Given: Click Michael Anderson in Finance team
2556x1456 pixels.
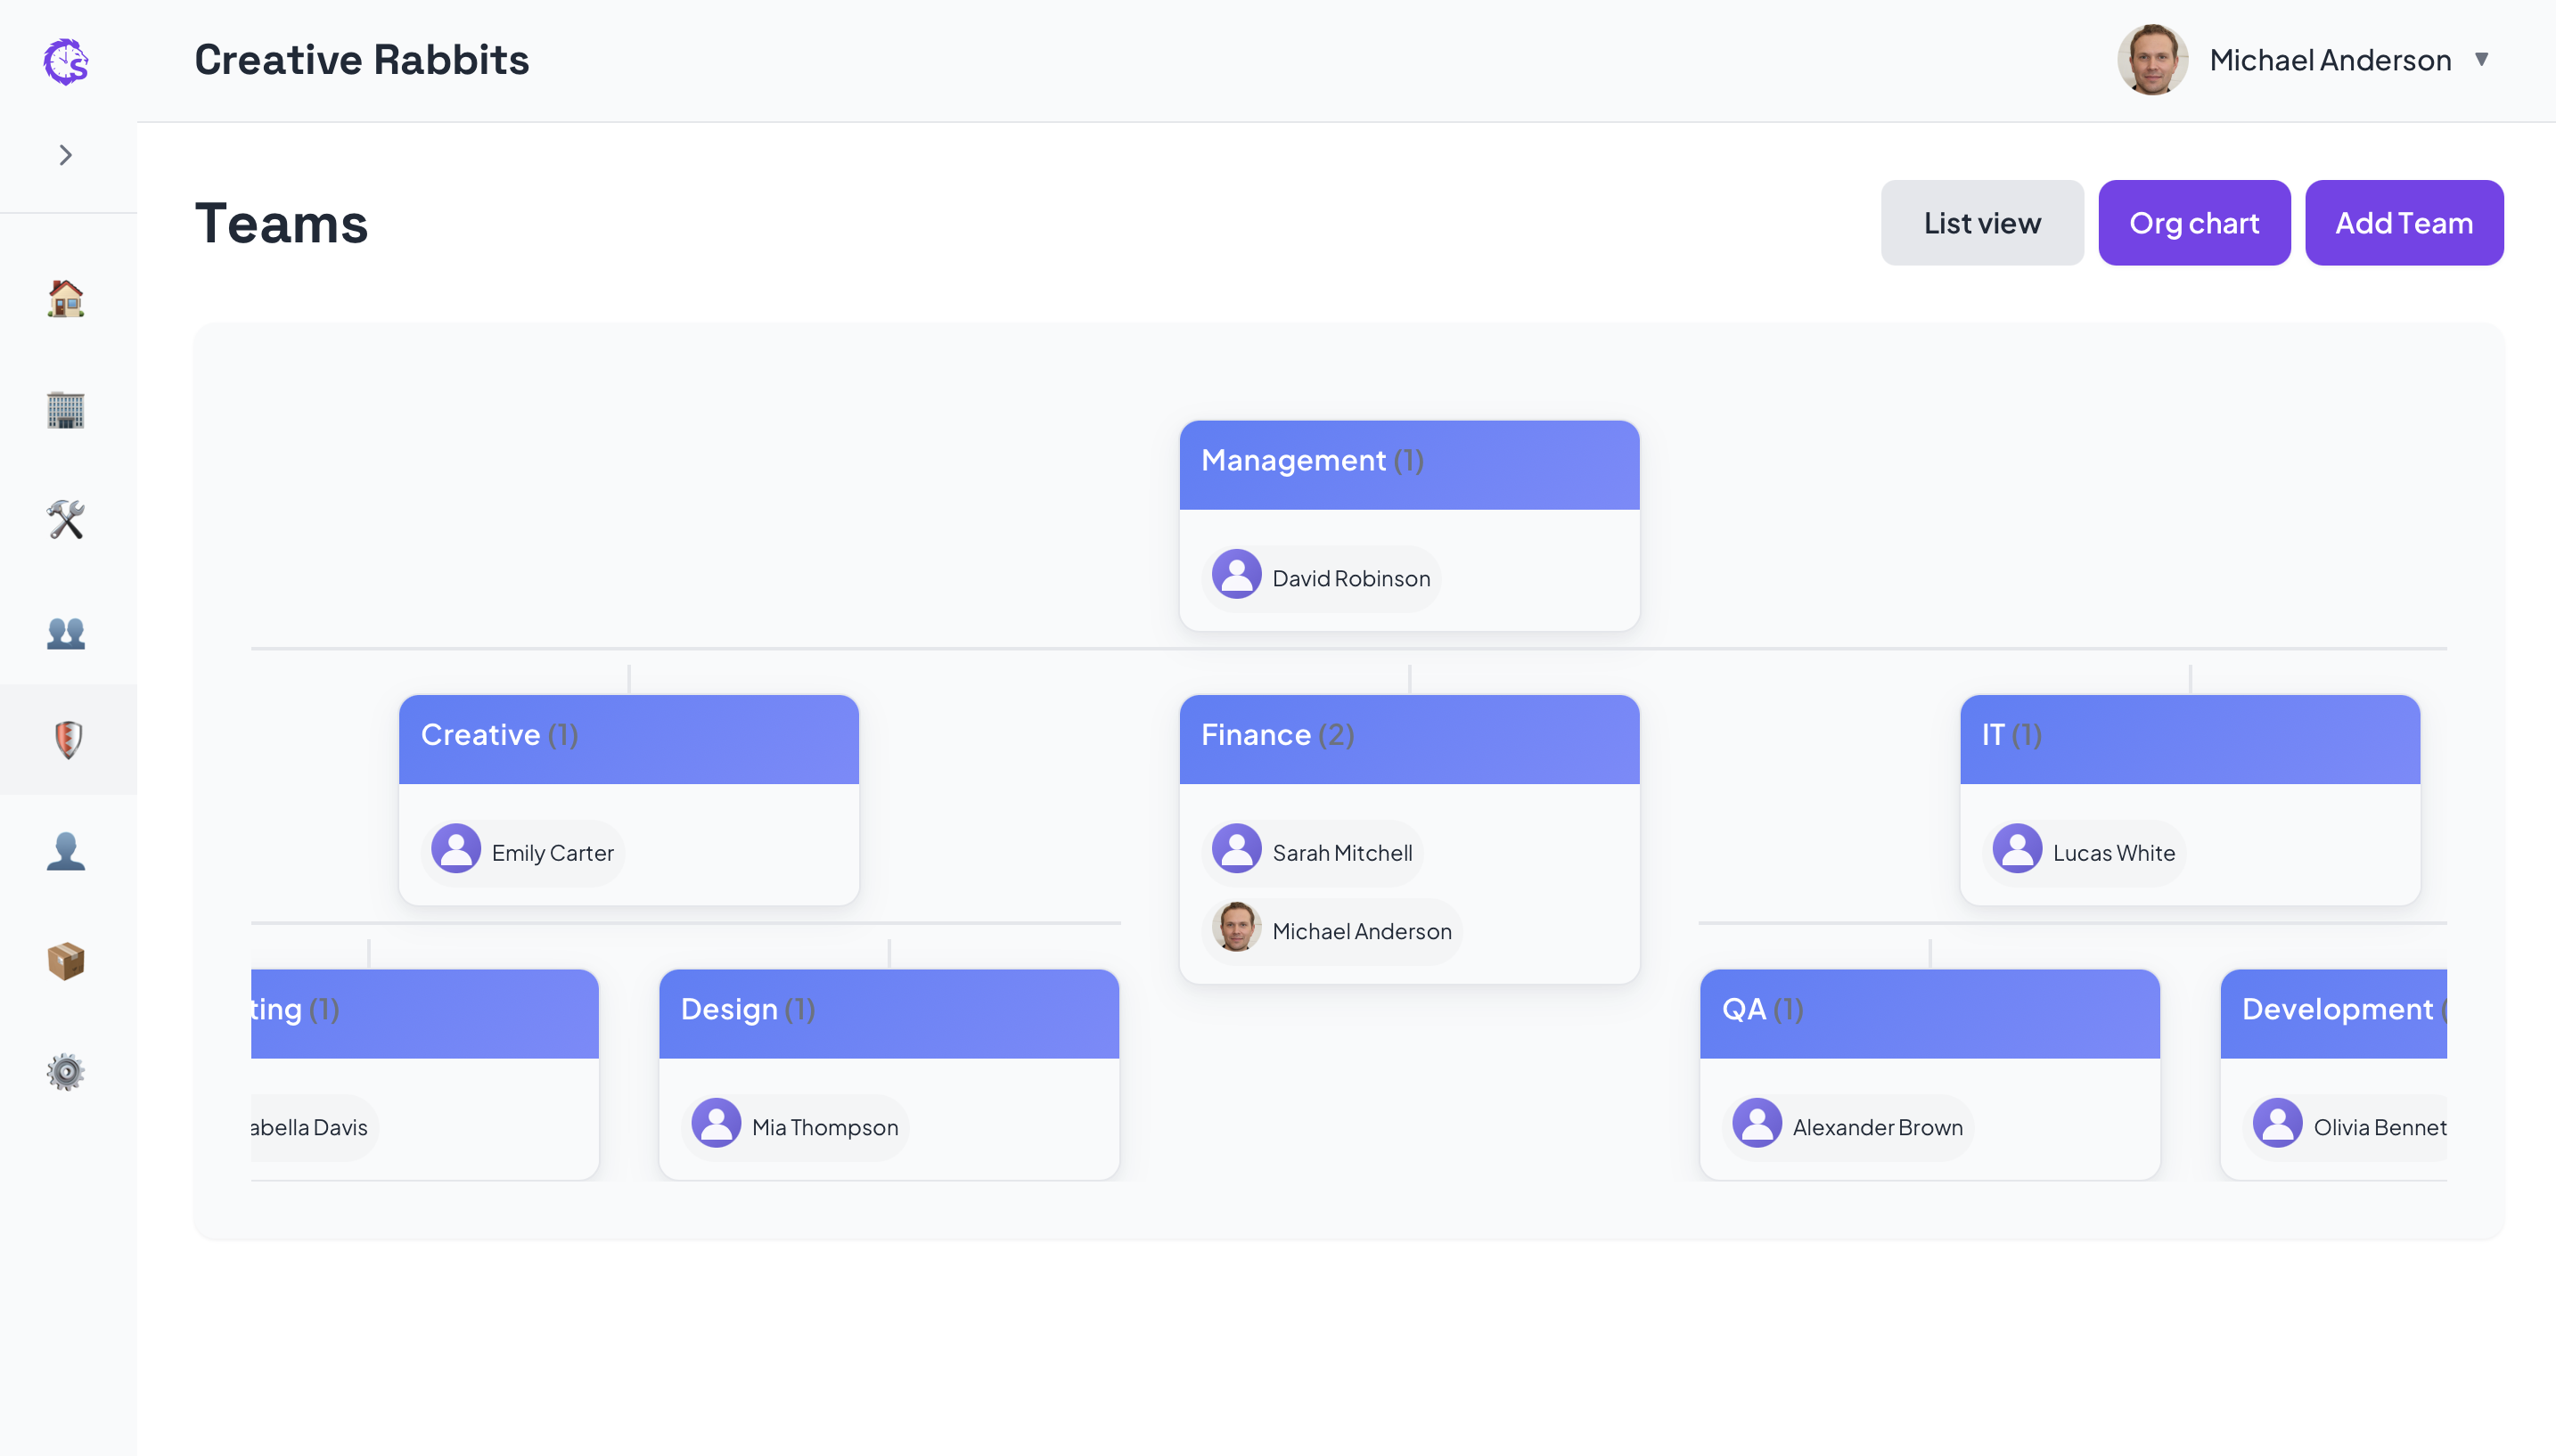Looking at the screenshot, I should 1334,931.
